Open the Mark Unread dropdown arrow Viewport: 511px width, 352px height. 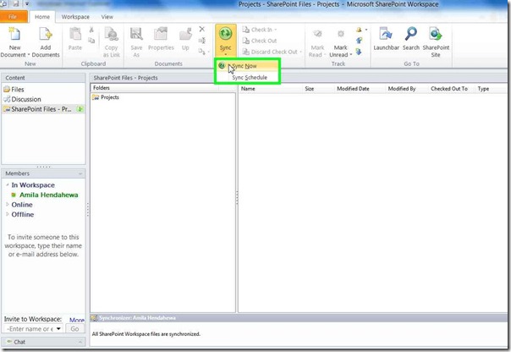pos(351,55)
